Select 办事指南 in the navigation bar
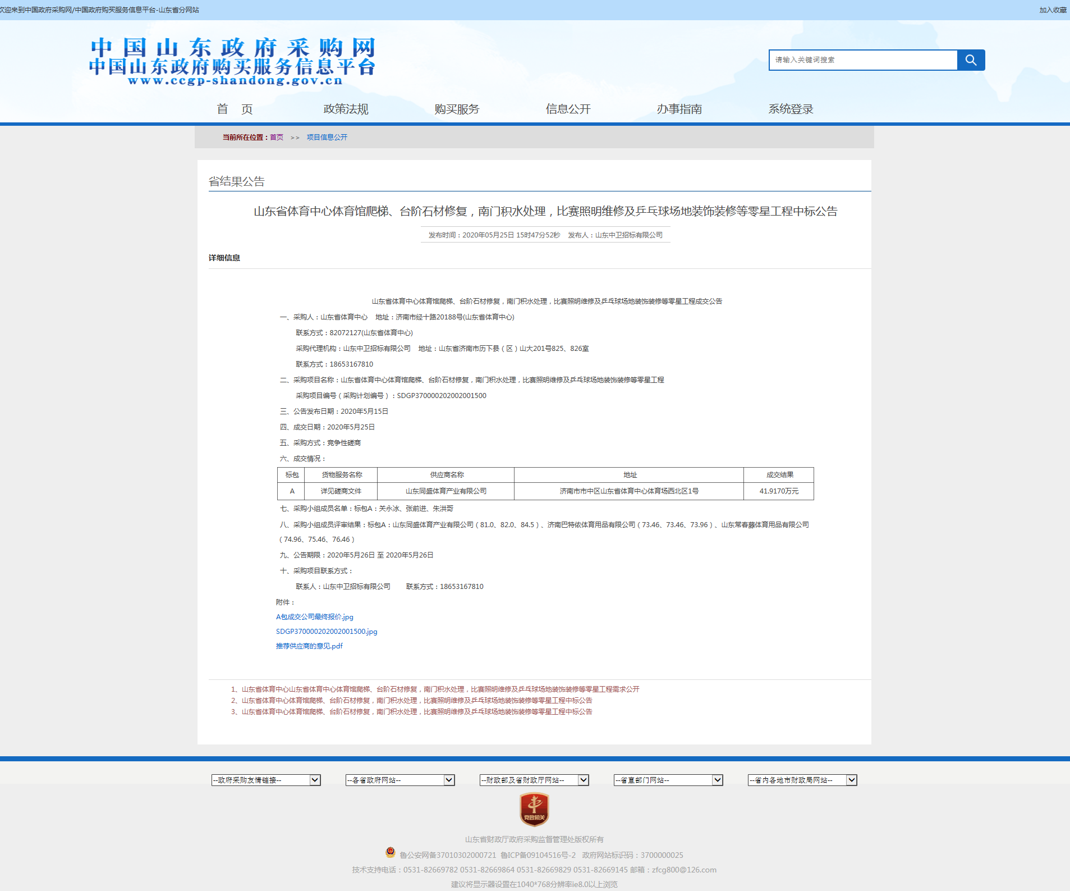Screen dimensions: 1070x891 click(679, 109)
